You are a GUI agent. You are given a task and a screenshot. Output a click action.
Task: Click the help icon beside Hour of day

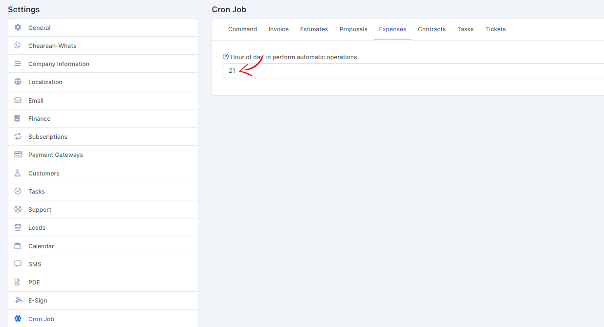click(x=226, y=57)
